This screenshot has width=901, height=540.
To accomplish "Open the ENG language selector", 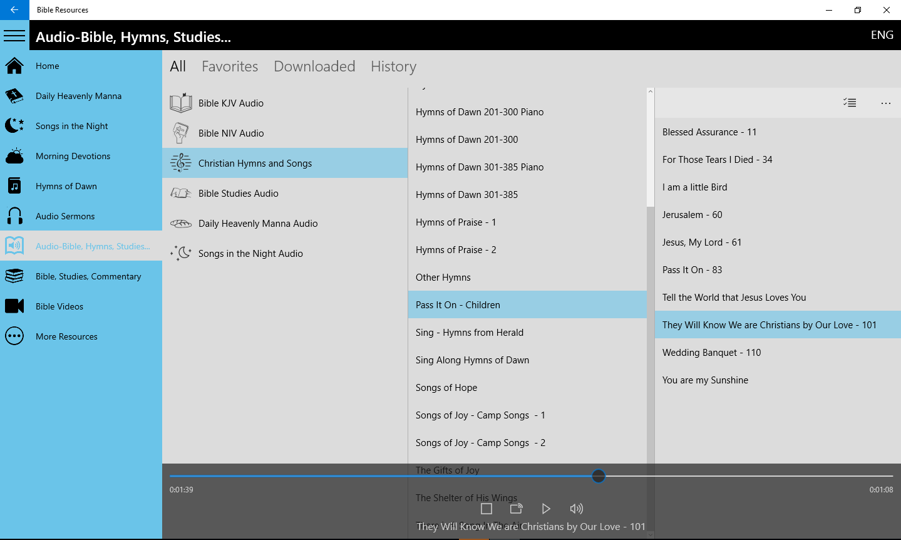I will (882, 34).
